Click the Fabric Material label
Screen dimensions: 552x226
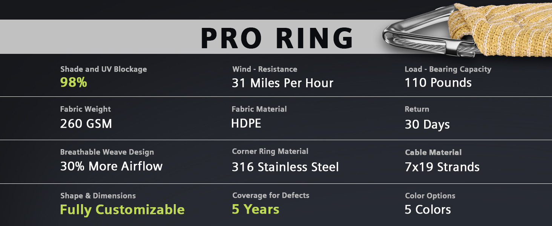259,109
